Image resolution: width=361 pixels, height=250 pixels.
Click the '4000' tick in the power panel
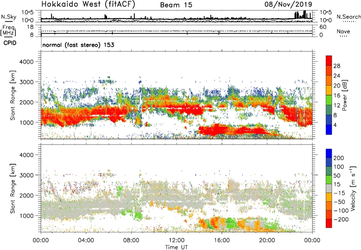pos(26,62)
